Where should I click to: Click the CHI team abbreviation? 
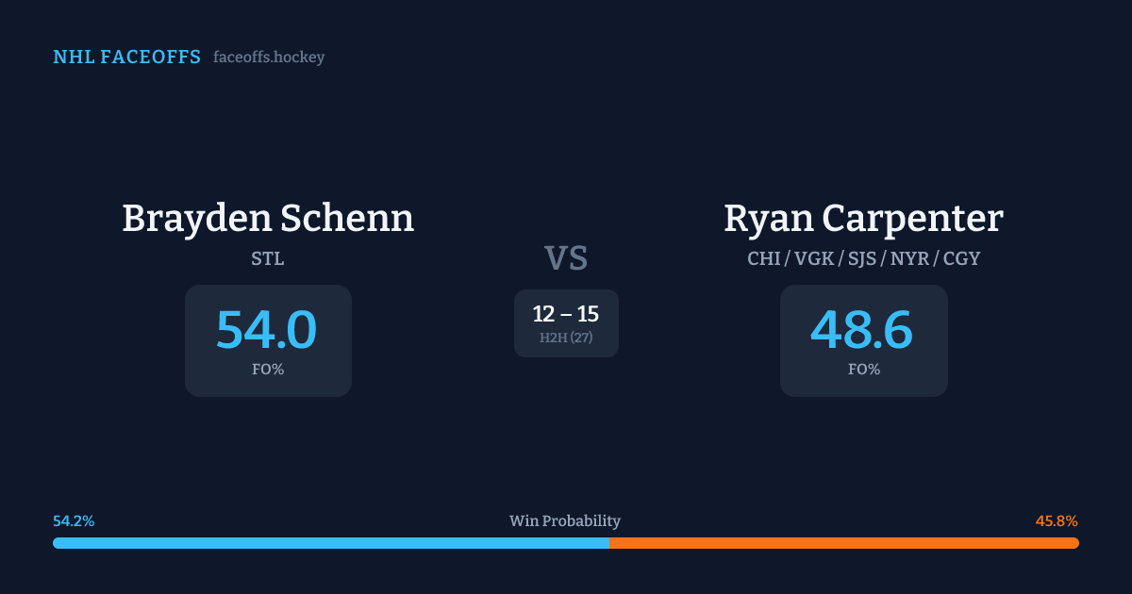pos(763,258)
